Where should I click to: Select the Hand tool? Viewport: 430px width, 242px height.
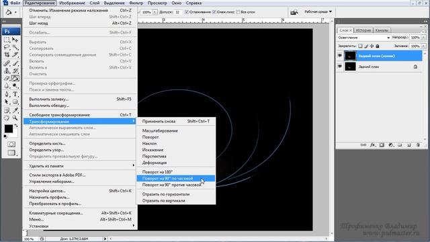(x=7, y=118)
